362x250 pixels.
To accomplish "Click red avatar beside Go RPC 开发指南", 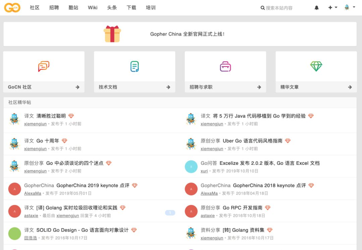I will pyautogui.click(x=191, y=211).
